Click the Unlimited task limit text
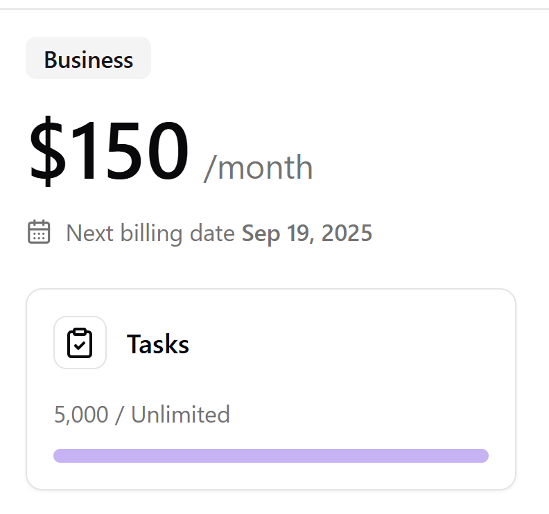This screenshot has width=549, height=514. [x=180, y=415]
